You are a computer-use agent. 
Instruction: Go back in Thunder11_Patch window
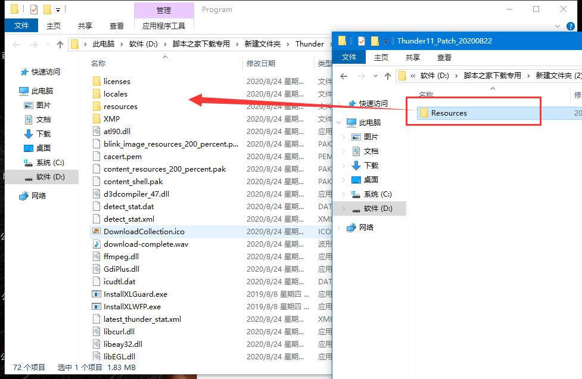tap(344, 76)
